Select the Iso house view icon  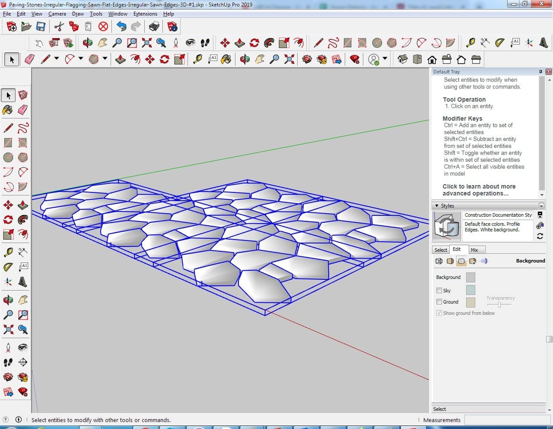[403, 59]
